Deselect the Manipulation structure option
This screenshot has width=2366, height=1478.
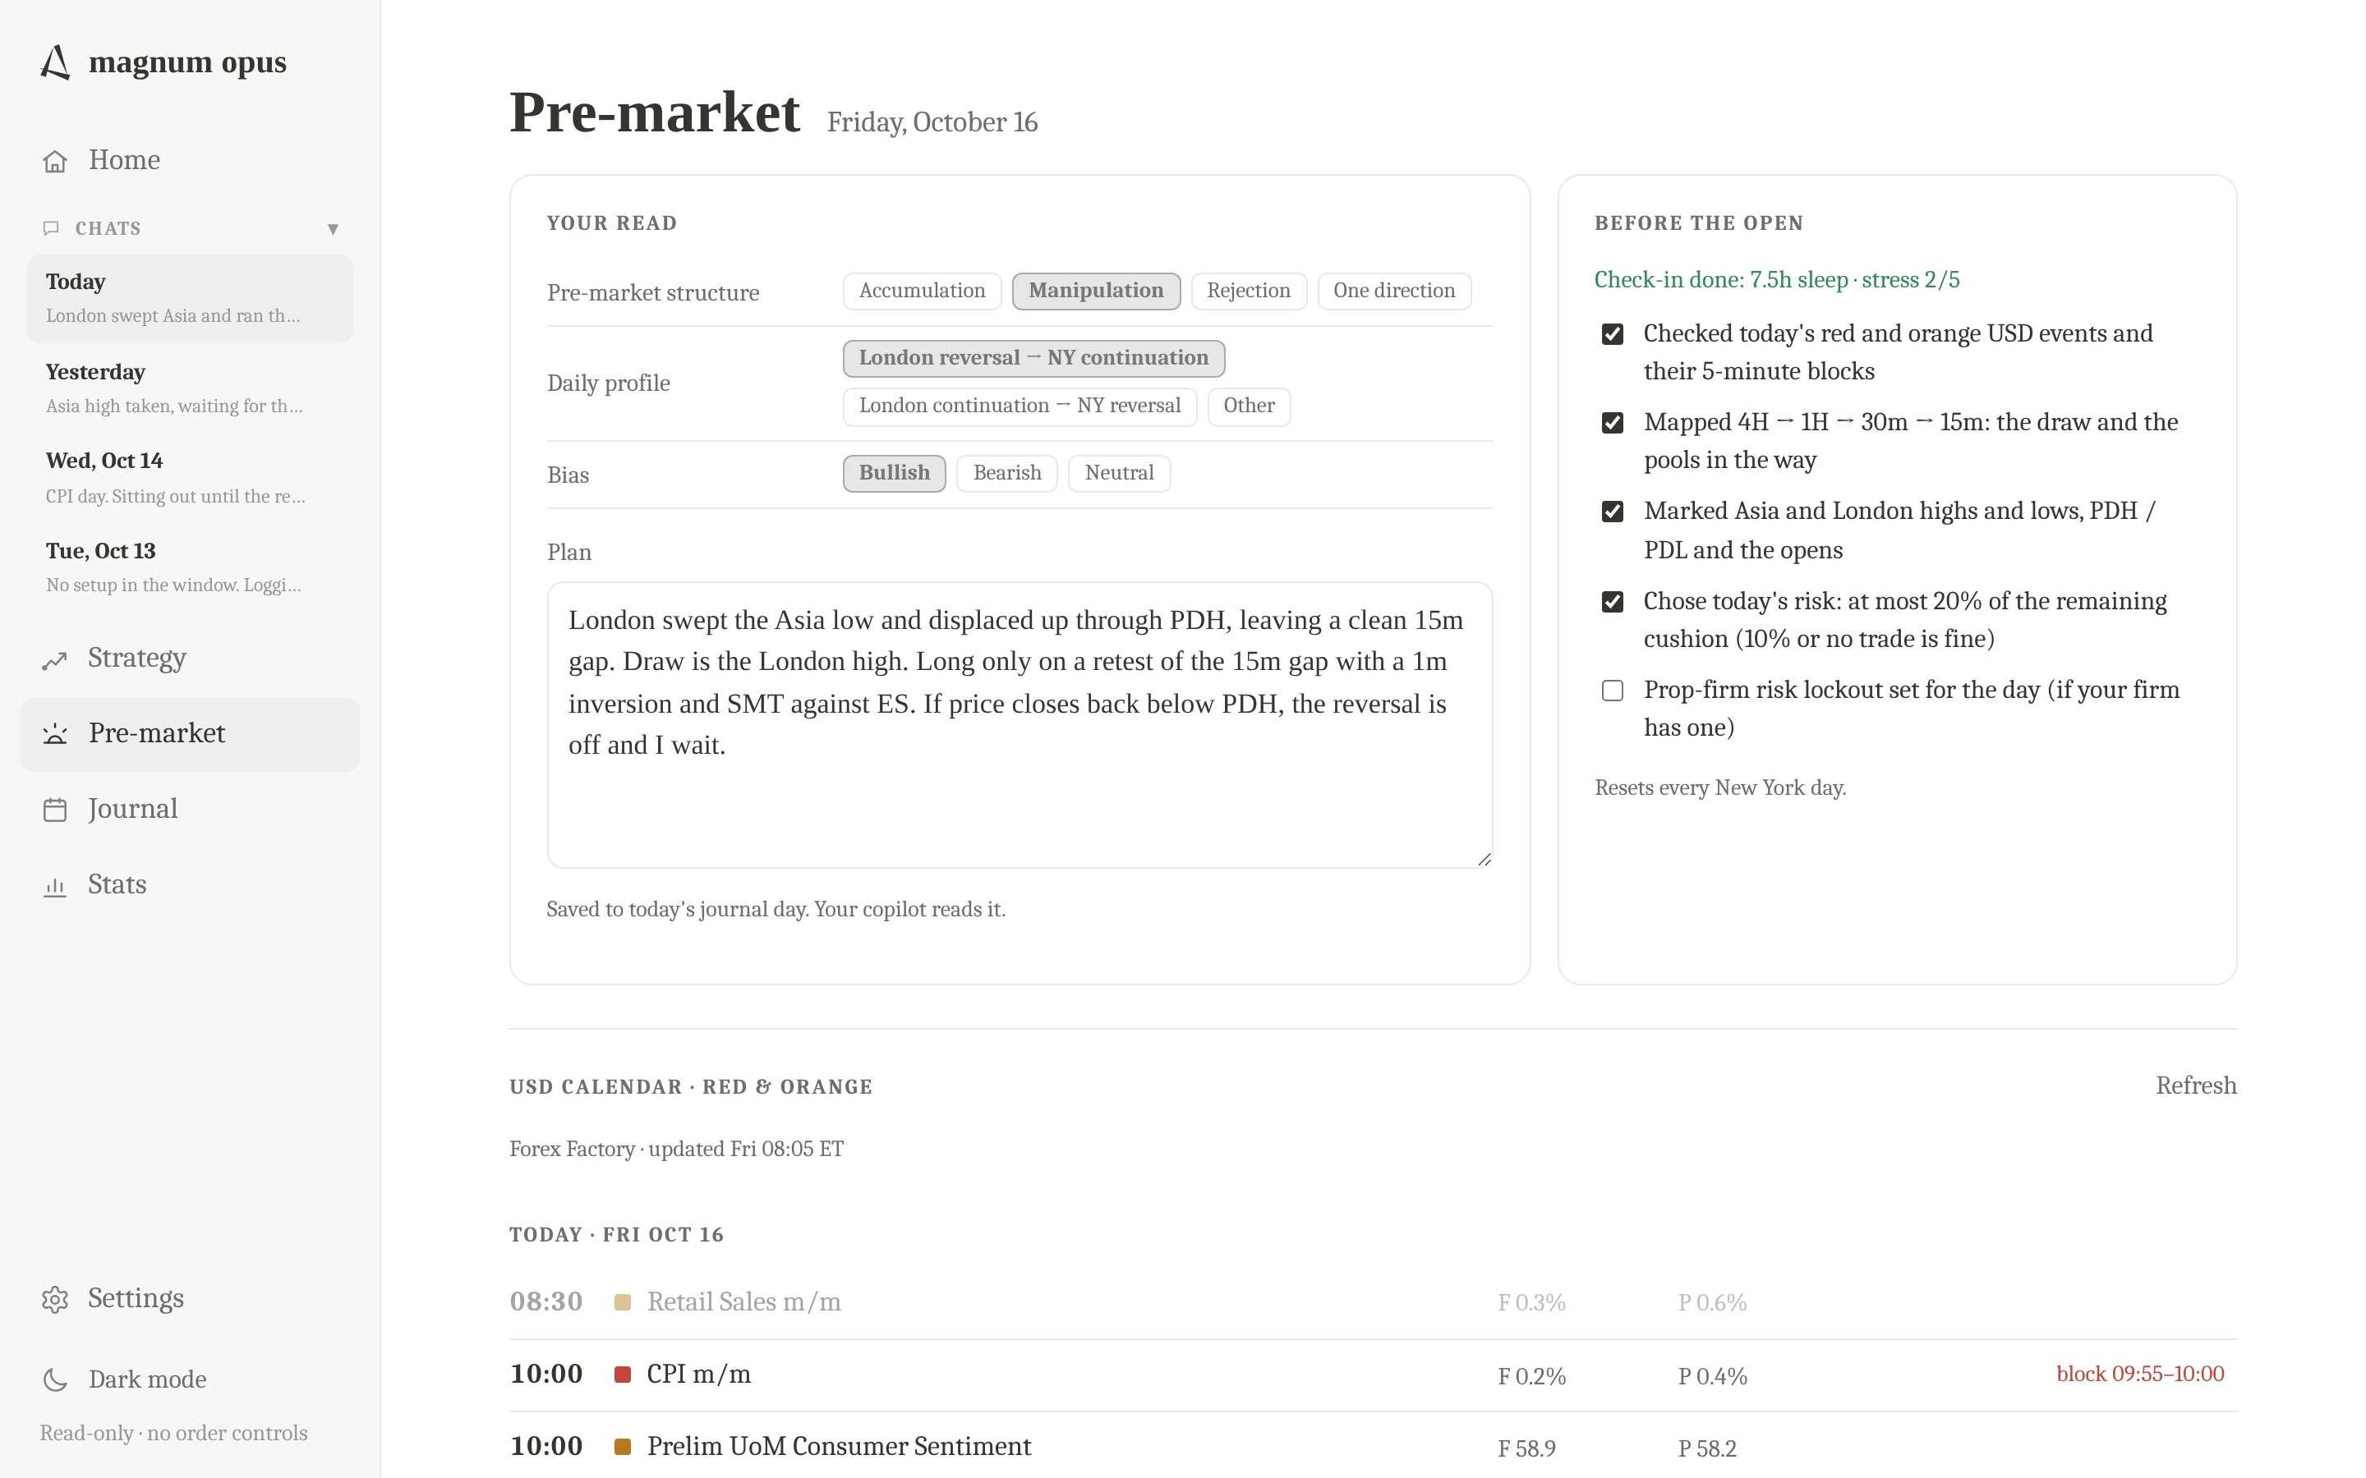[1095, 291]
